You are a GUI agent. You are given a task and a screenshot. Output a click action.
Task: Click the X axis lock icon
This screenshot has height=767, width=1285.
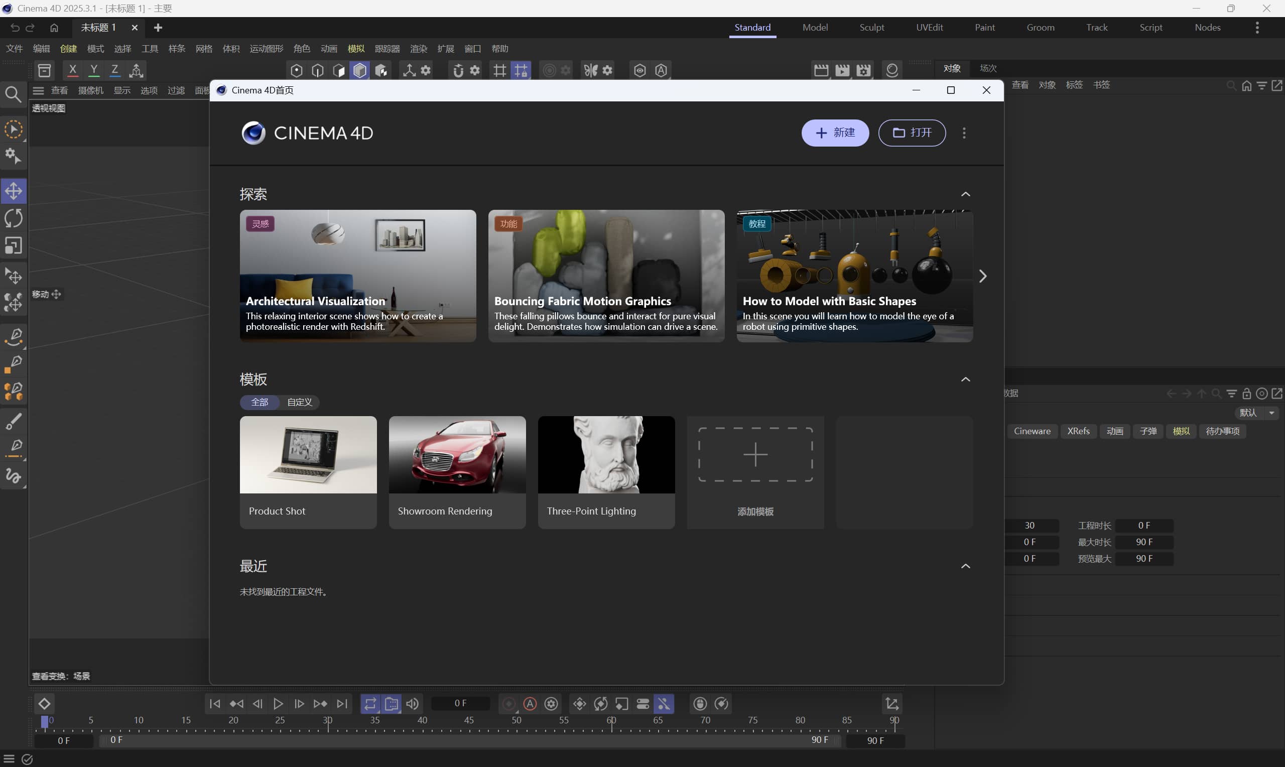click(72, 70)
